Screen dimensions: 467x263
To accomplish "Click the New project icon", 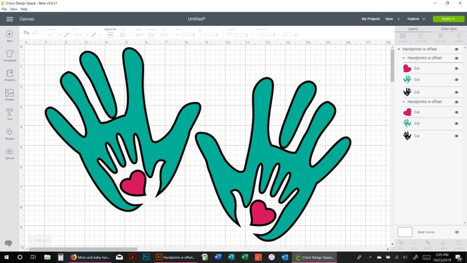I will [9, 34].
